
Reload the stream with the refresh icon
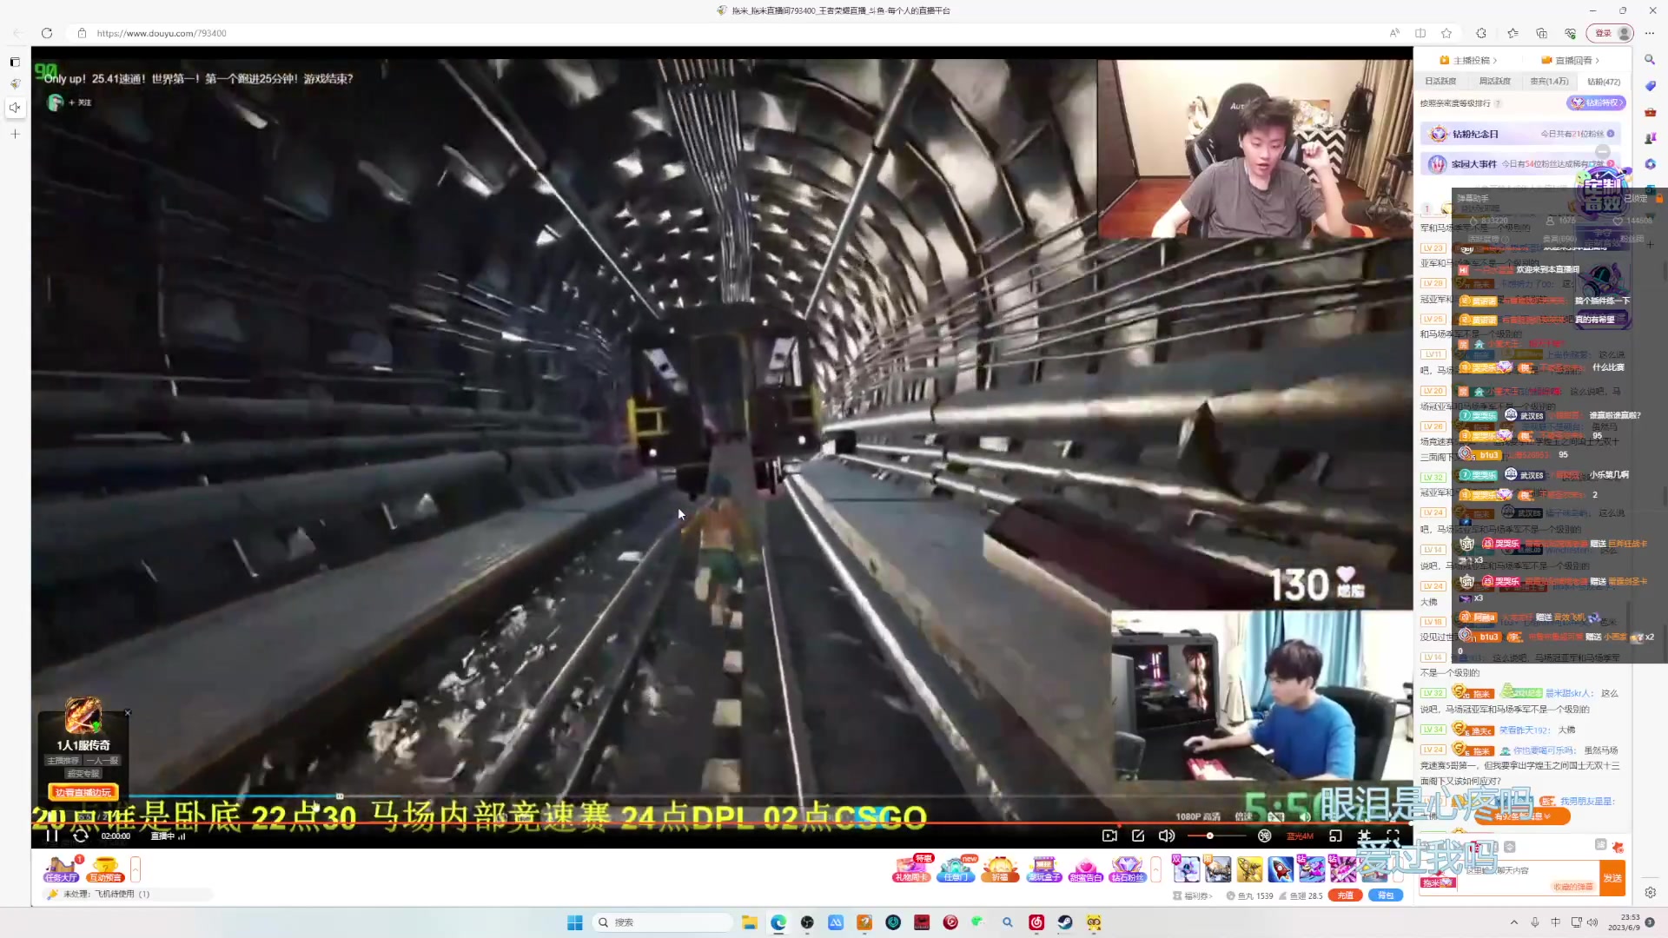tap(80, 836)
